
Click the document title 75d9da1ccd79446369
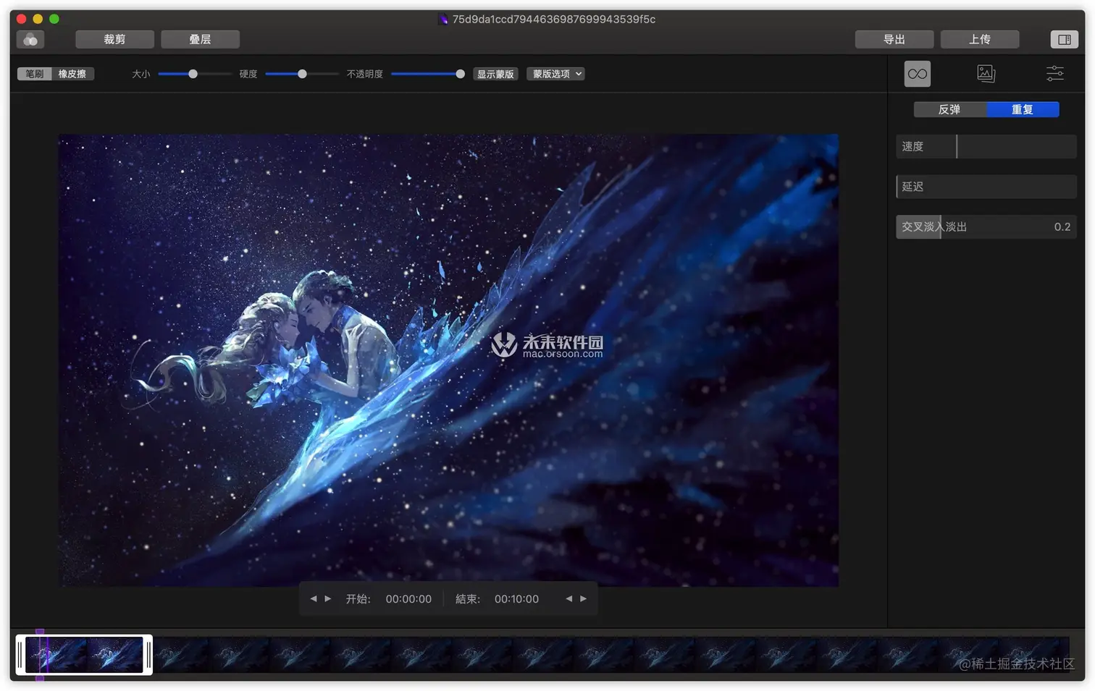553,20
